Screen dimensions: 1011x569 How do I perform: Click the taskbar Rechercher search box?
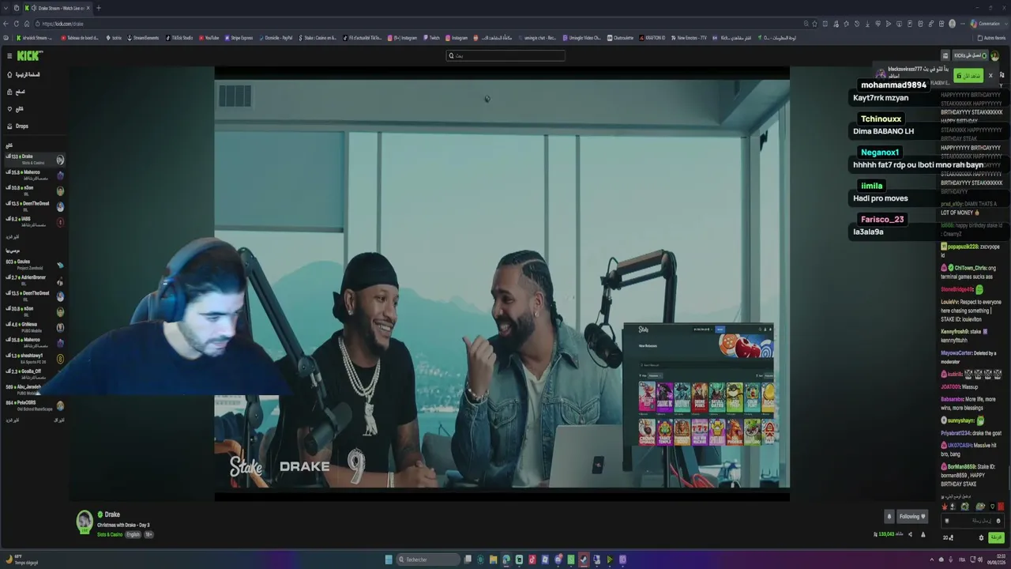427,560
